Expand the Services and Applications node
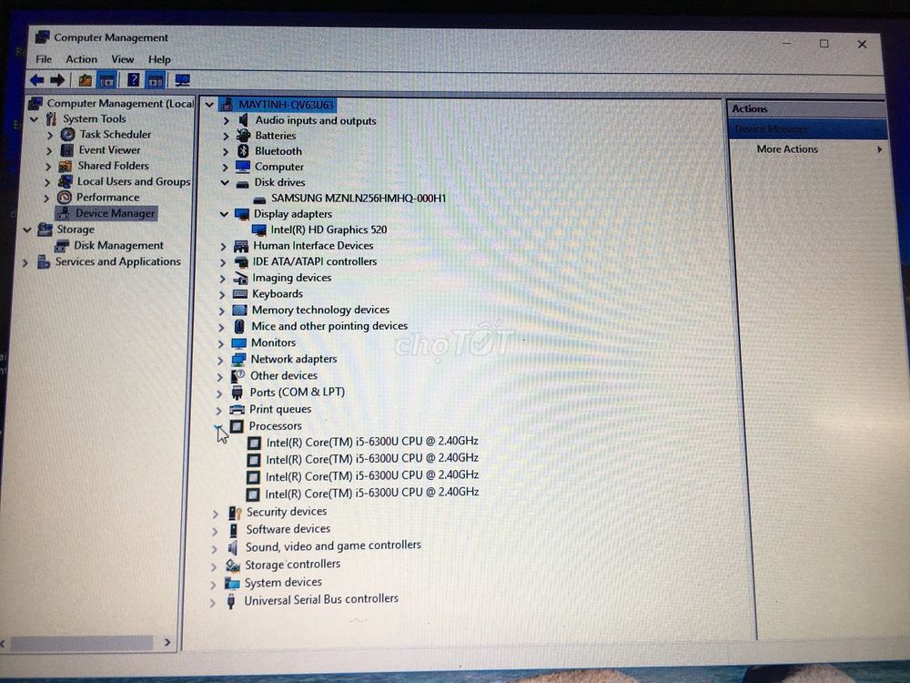The width and height of the screenshot is (910, 683). pos(25,263)
